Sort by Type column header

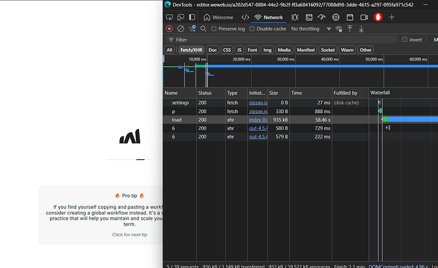click(x=236, y=93)
